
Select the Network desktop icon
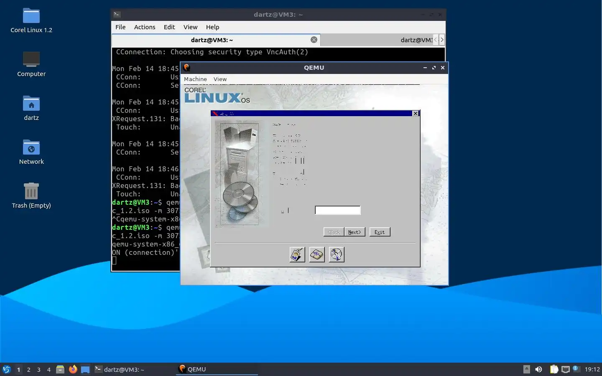tap(31, 152)
